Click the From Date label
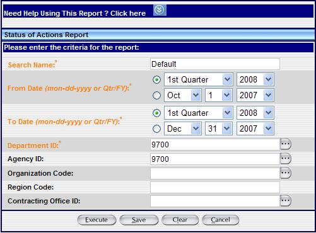 [x=69, y=88]
